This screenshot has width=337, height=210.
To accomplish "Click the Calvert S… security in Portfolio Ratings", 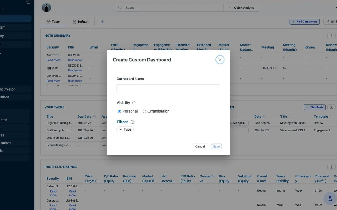I will (53, 186).
